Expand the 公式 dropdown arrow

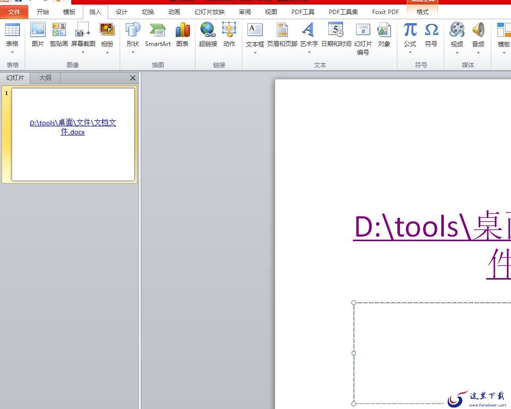coord(410,52)
